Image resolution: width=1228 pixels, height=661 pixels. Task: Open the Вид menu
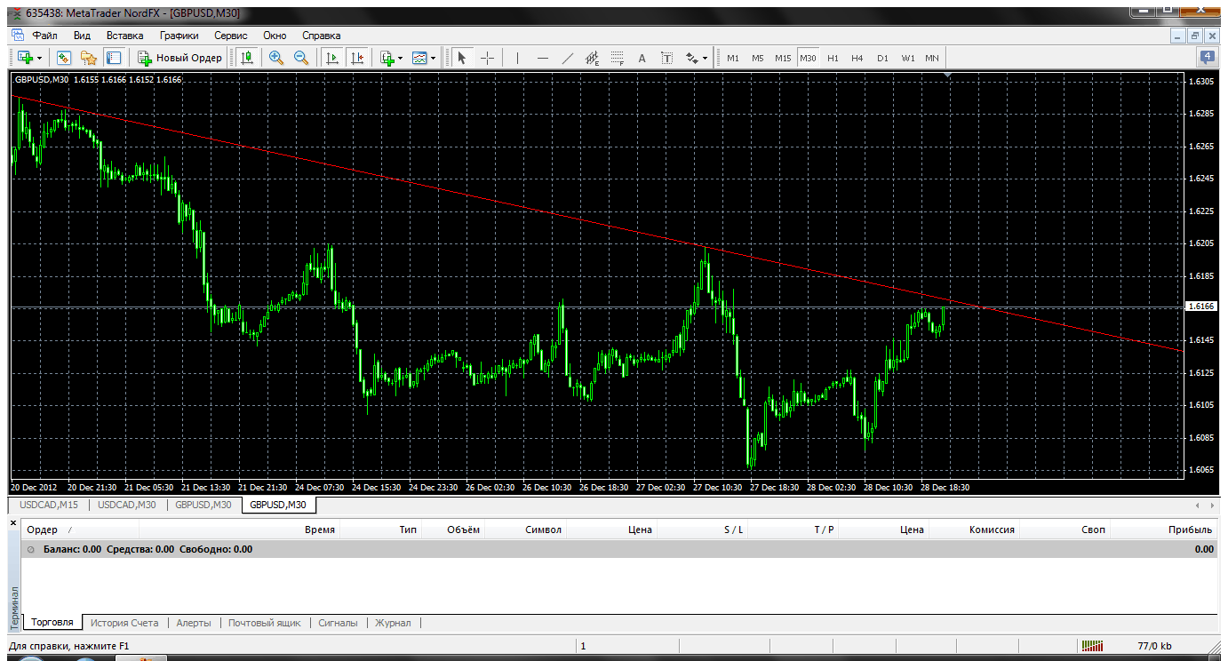point(82,36)
